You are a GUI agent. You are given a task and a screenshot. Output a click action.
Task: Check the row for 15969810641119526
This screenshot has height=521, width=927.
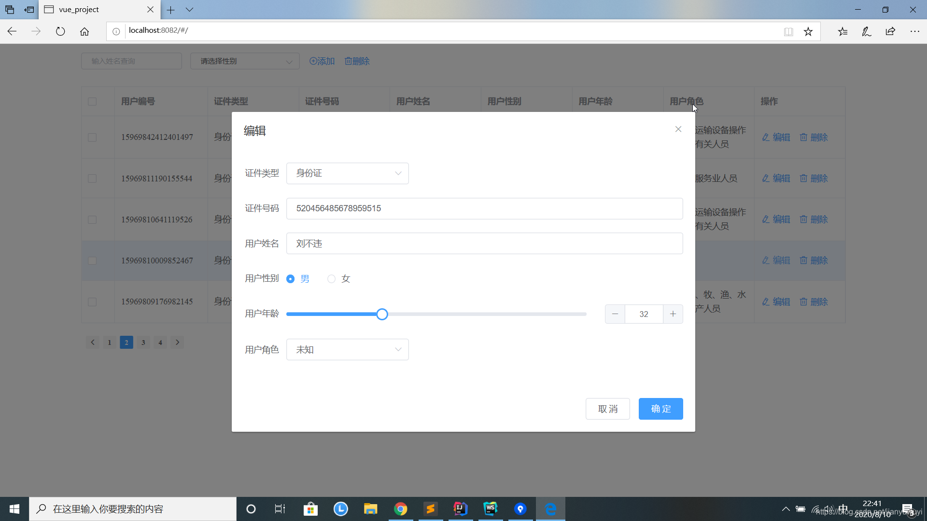click(x=92, y=219)
